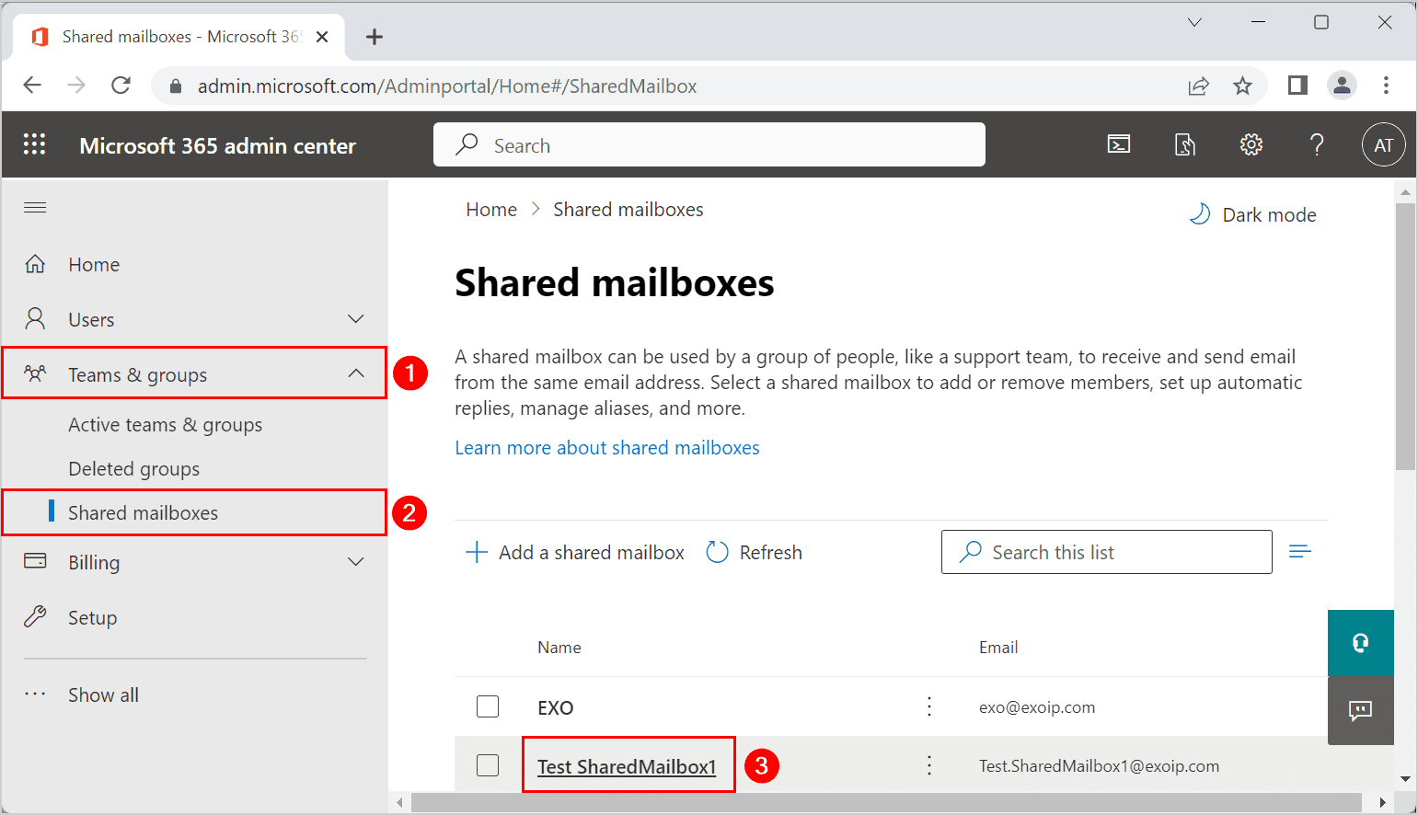Open the Shared mailboxes item in the sidebar
The image size is (1418, 815).
pos(142,512)
